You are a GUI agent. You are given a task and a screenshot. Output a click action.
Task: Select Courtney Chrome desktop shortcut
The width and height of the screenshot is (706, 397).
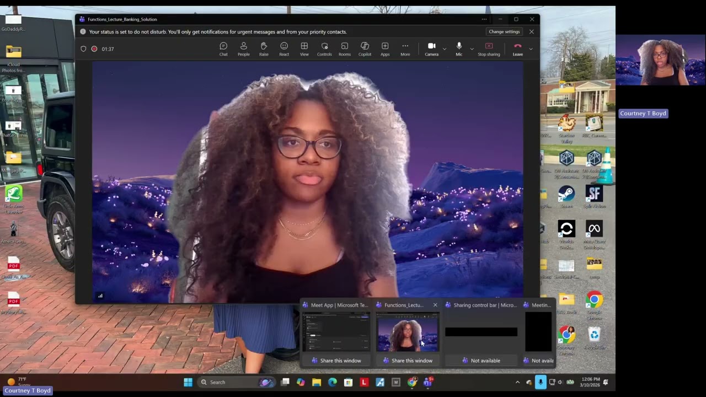coord(566,341)
